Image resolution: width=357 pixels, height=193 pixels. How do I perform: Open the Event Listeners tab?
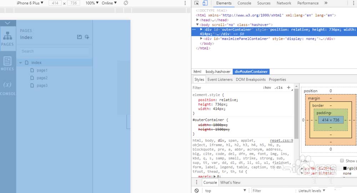point(220,79)
